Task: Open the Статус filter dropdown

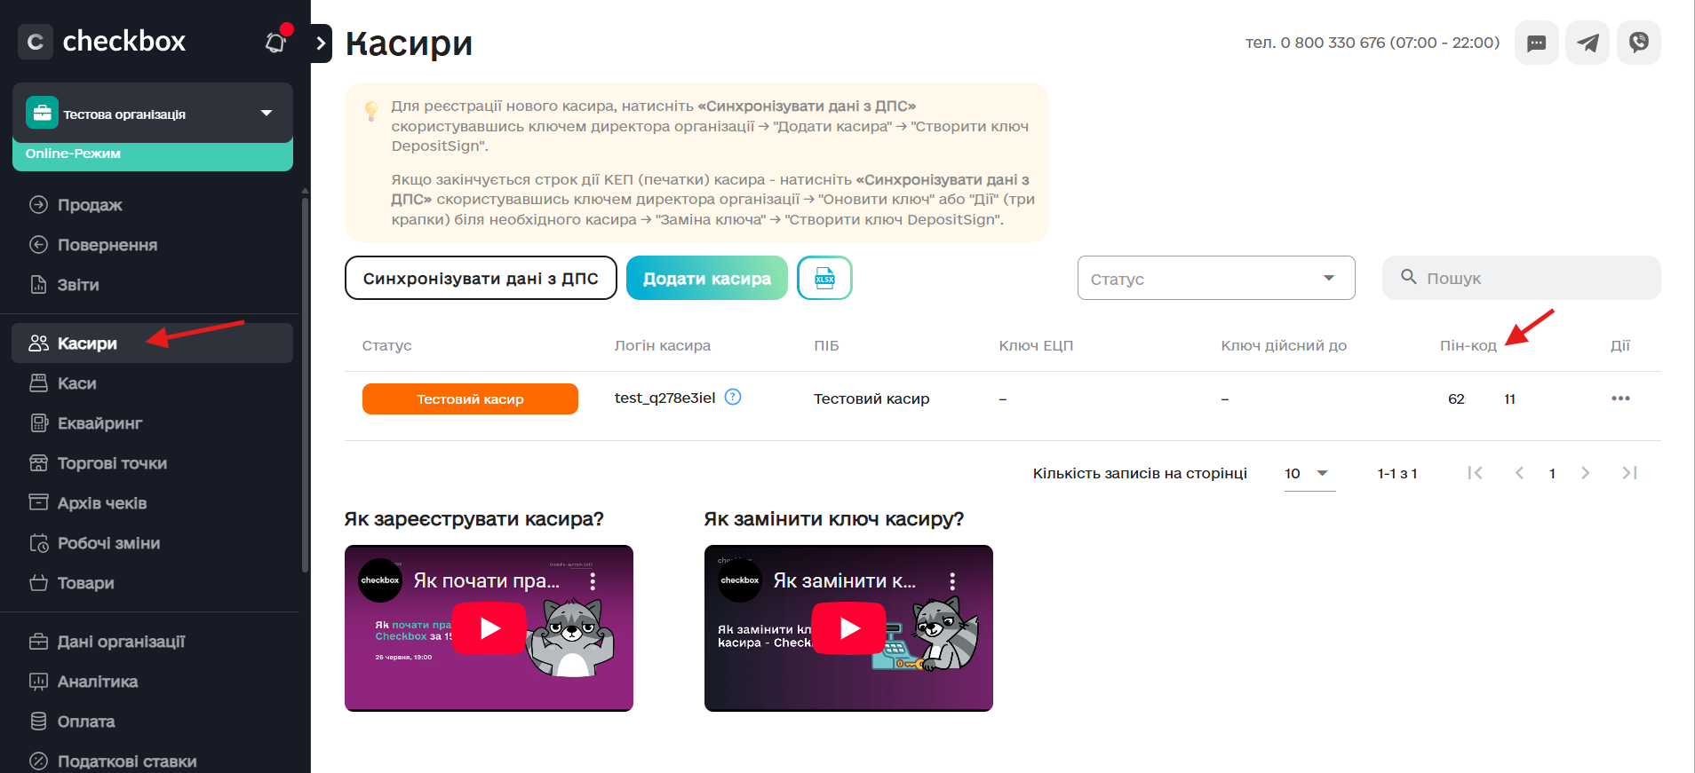Action: (1216, 278)
